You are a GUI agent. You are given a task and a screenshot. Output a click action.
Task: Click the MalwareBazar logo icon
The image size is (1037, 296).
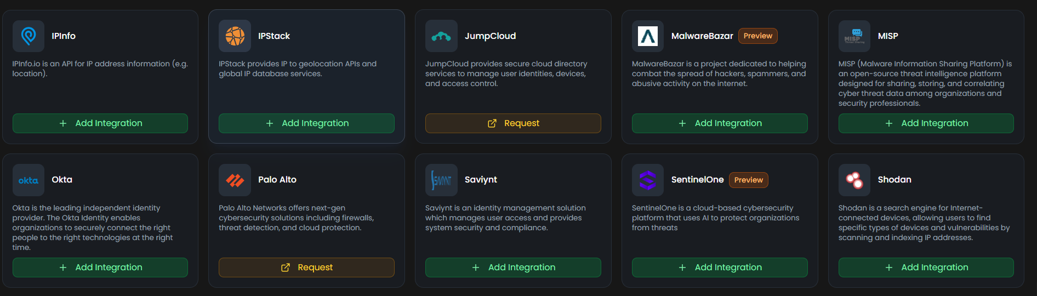pyautogui.click(x=648, y=36)
